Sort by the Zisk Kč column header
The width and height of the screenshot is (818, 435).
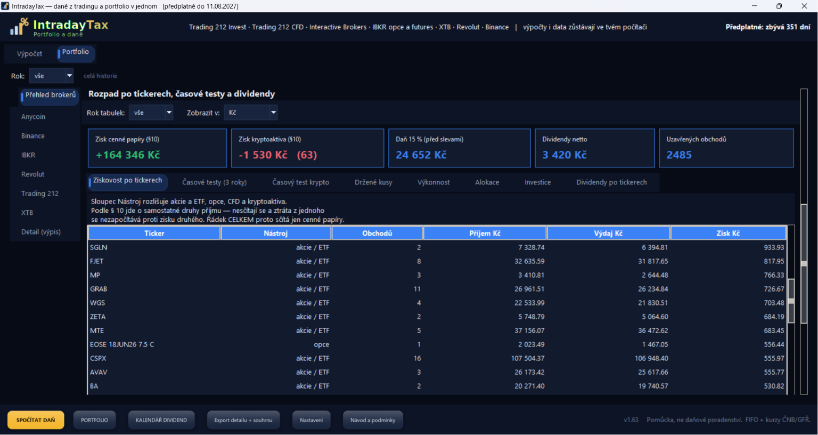pos(729,233)
